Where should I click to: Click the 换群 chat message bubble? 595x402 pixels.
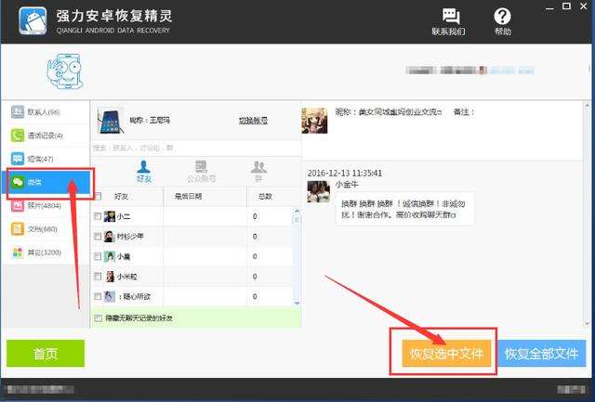click(404, 209)
